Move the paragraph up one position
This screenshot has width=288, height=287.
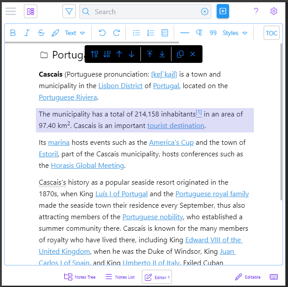(119, 54)
